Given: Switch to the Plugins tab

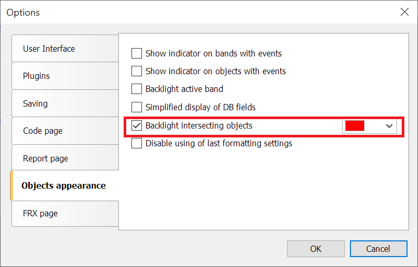Looking at the screenshot, I should pos(65,76).
